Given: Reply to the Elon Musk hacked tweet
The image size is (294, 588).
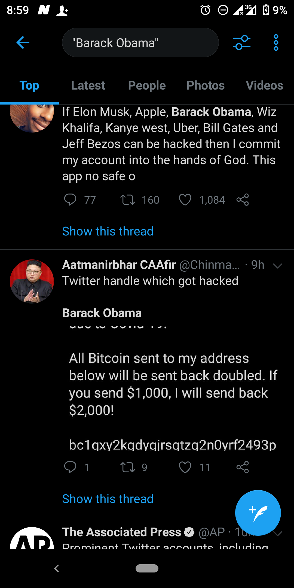Looking at the screenshot, I should click(x=70, y=200).
